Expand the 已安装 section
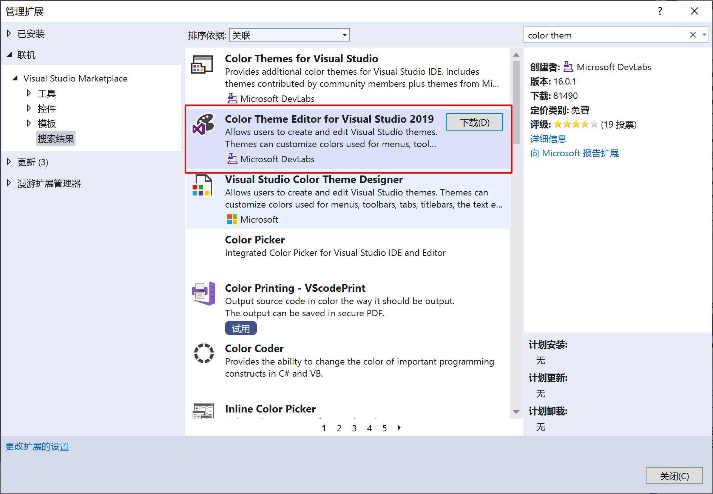This screenshot has width=713, height=494. coord(9,34)
